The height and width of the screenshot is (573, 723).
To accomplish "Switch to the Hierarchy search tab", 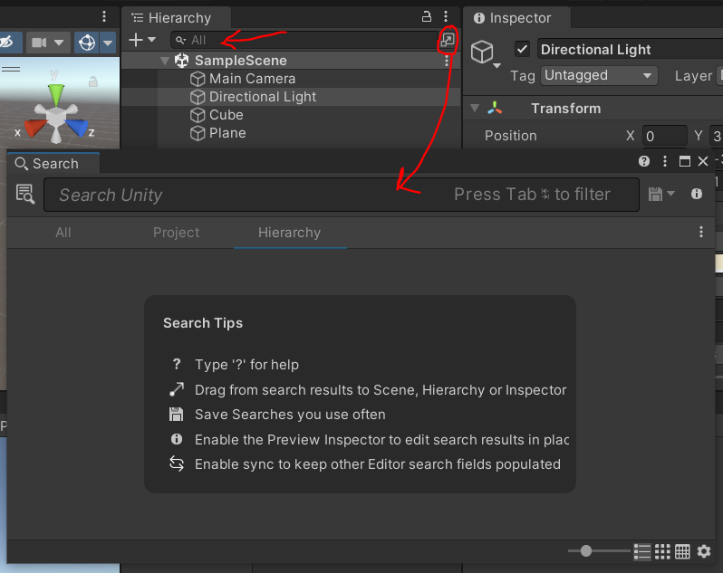I will coord(290,233).
